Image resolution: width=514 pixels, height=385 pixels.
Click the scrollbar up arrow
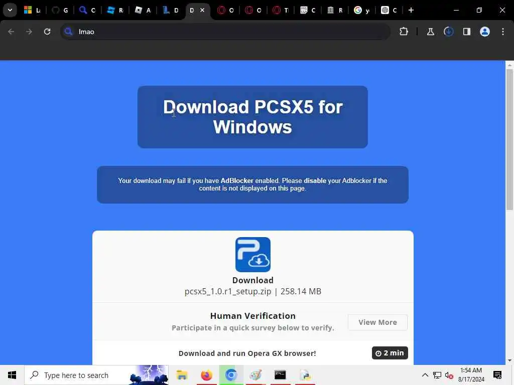point(509,65)
